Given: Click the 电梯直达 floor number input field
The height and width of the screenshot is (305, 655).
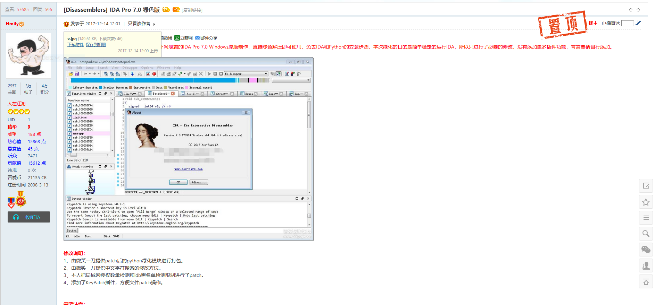Looking at the screenshot, I should [x=628, y=23].
